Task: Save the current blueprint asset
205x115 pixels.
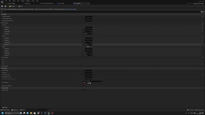Action: 2,6
